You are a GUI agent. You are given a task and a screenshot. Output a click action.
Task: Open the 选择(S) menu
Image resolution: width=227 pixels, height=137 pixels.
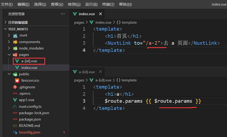tap(40, 4)
